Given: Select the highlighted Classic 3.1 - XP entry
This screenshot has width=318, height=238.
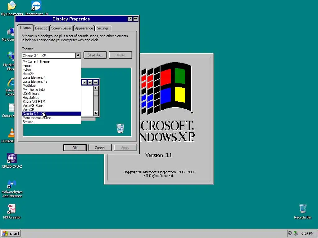Looking at the screenshot, I should click(x=52, y=114).
